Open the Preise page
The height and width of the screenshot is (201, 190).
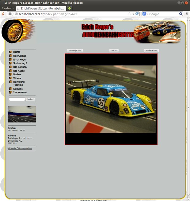click(17, 74)
